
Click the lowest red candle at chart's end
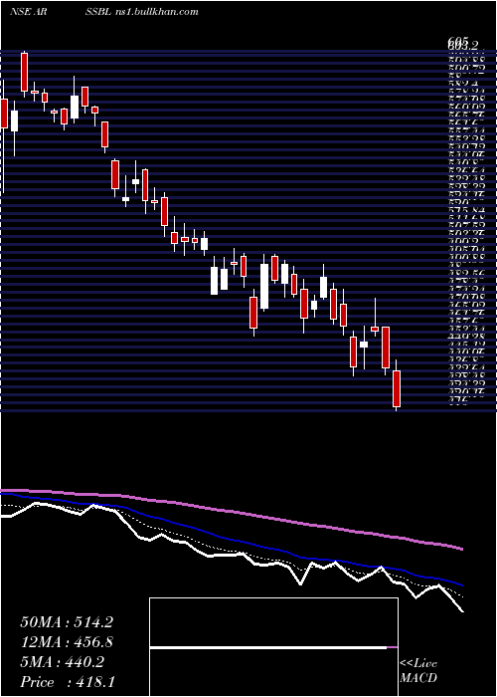pyautogui.click(x=397, y=388)
